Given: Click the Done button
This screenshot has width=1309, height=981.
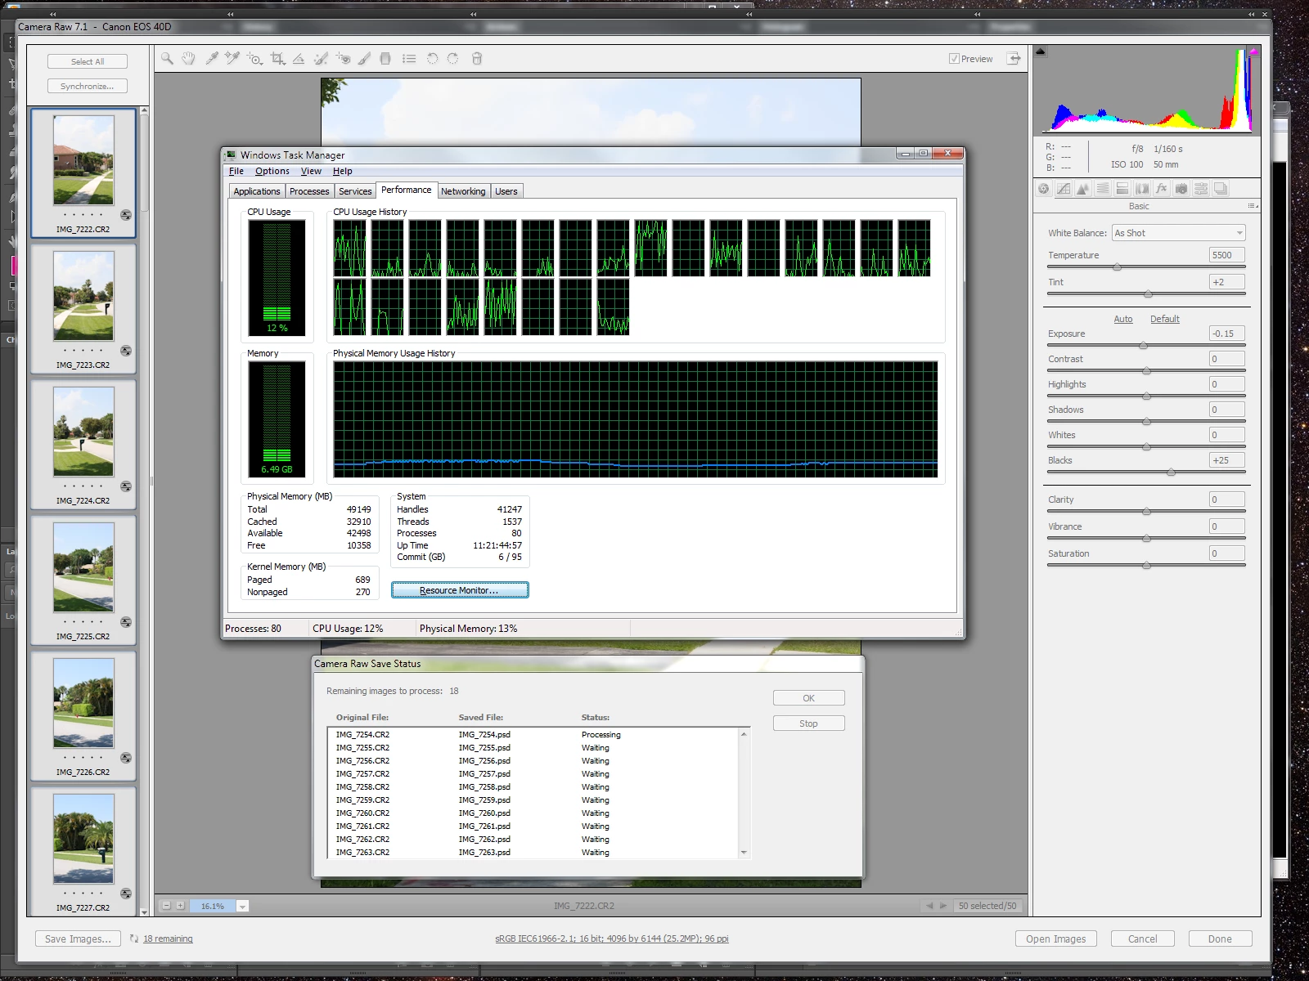Looking at the screenshot, I should point(1220,938).
